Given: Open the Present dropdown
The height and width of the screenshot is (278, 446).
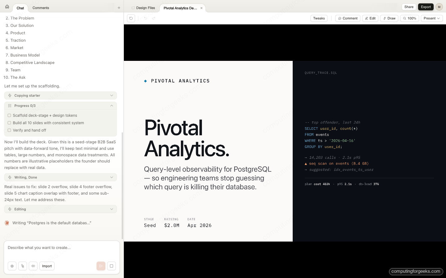Looking at the screenshot, I should coord(431,18).
